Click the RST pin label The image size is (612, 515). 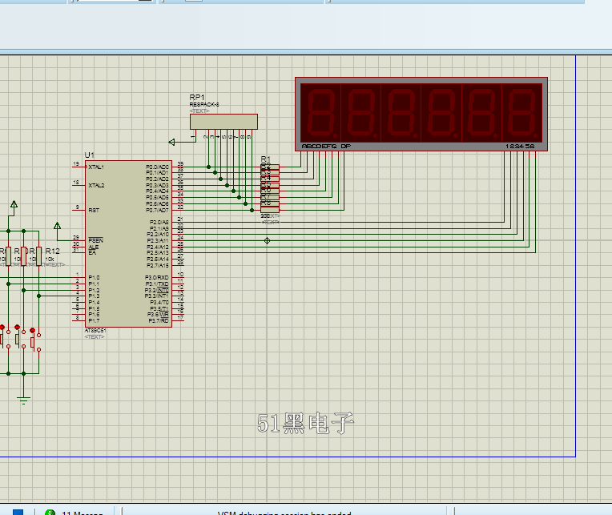coord(94,211)
